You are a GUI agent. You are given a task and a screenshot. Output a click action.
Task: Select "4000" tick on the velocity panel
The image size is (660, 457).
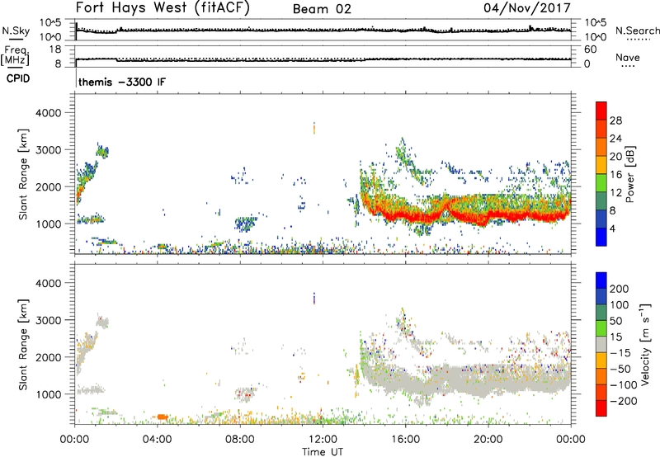tap(48, 283)
